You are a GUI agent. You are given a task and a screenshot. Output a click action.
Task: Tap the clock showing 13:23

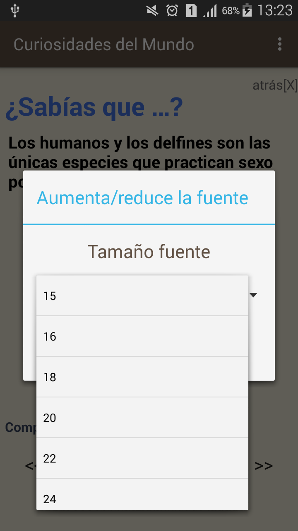point(275,10)
